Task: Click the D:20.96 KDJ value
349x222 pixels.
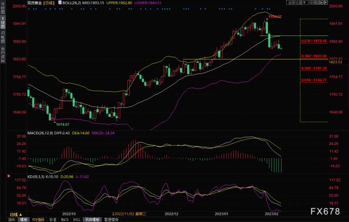Action: pyautogui.click(x=67, y=177)
